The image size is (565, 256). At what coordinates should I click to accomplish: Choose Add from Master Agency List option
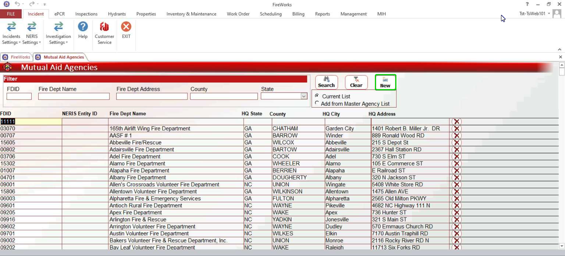[317, 103]
